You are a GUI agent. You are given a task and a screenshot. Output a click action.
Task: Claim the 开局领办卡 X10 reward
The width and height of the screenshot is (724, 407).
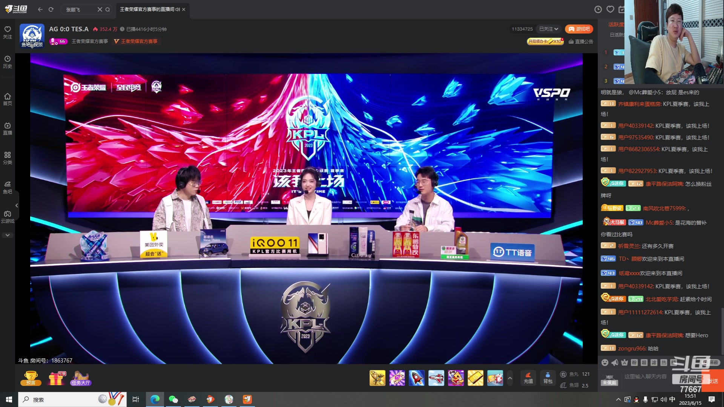pyautogui.click(x=545, y=41)
